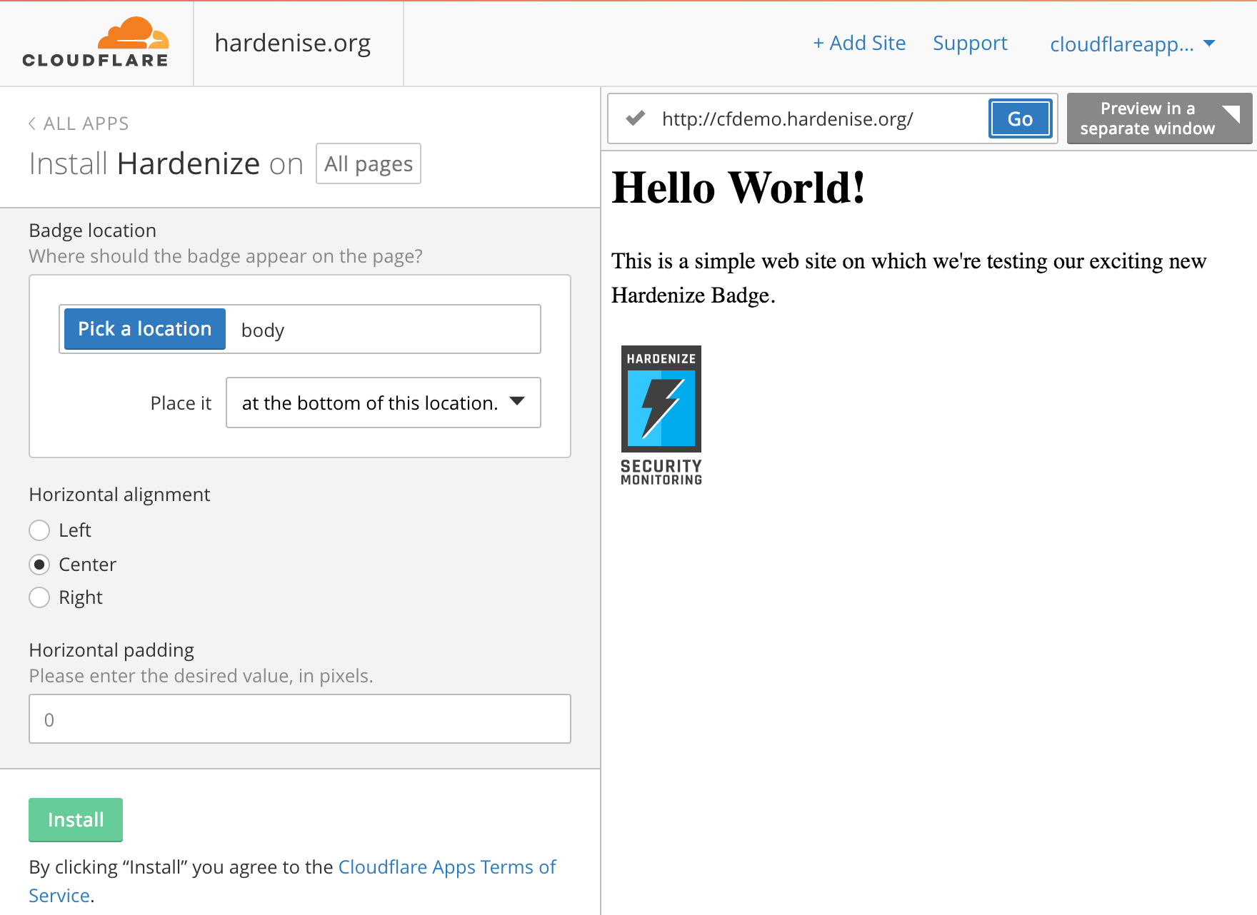Click the Horizontal padding input field
This screenshot has width=1257, height=915.
tap(300, 719)
